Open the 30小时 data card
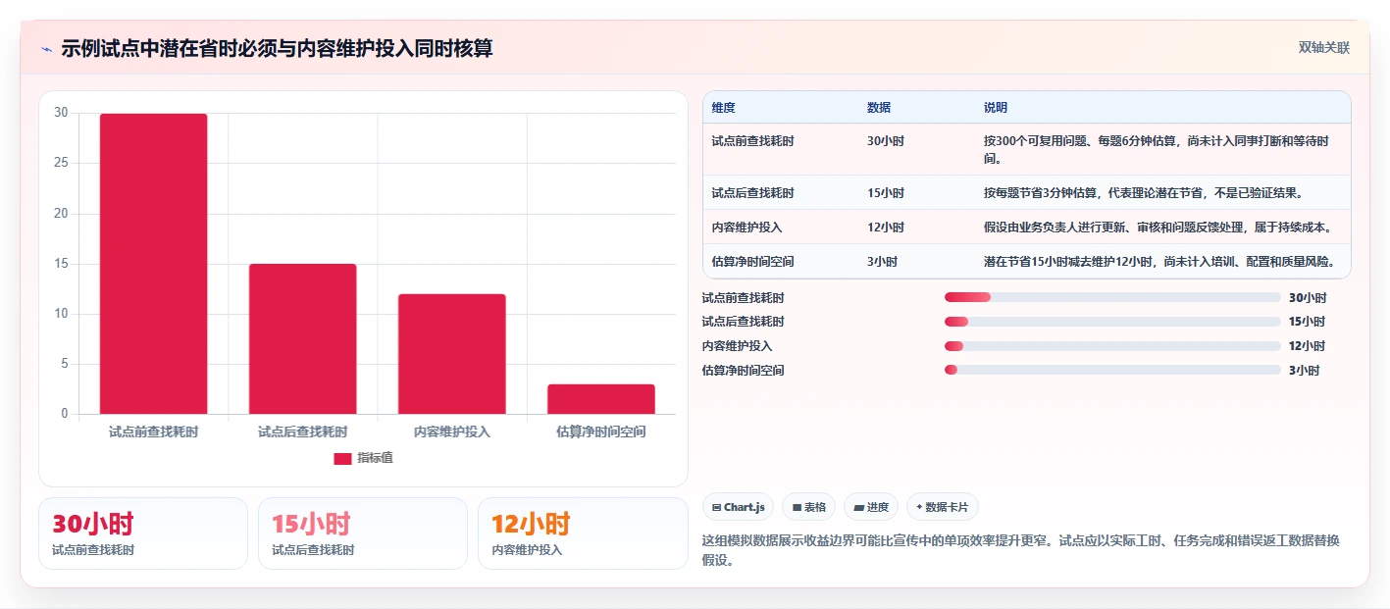The image size is (1390, 609). point(143,533)
